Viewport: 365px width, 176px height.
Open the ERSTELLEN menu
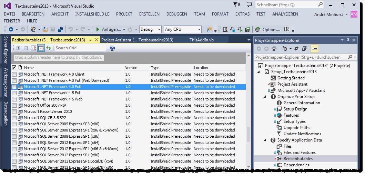pos(149,14)
